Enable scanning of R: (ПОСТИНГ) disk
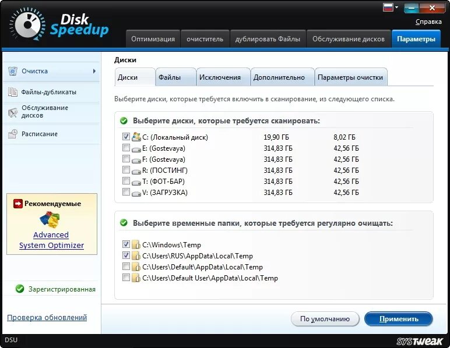450x348 pixels. click(126, 169)
